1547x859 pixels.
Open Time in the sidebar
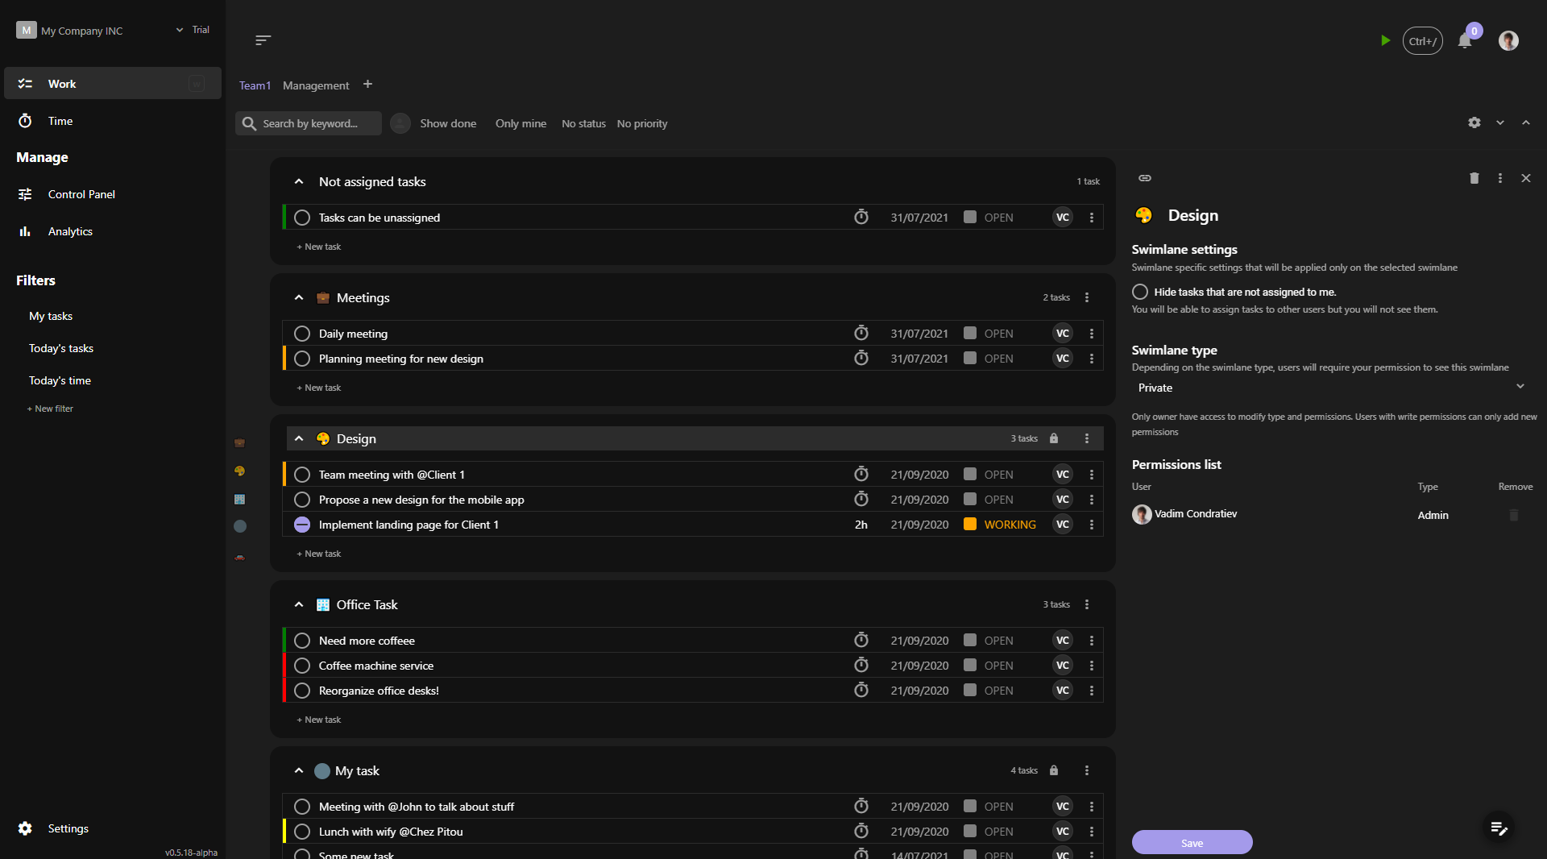click(x=113, y=121)
